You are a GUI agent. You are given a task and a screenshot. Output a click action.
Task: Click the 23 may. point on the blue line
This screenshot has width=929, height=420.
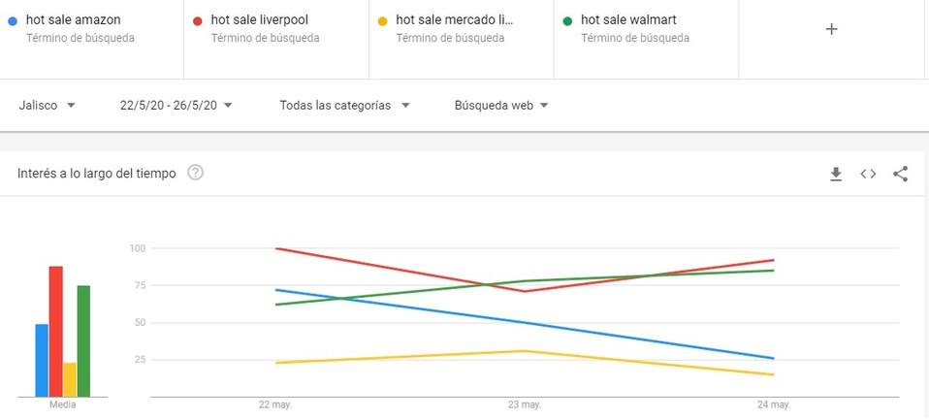point(525,322)
